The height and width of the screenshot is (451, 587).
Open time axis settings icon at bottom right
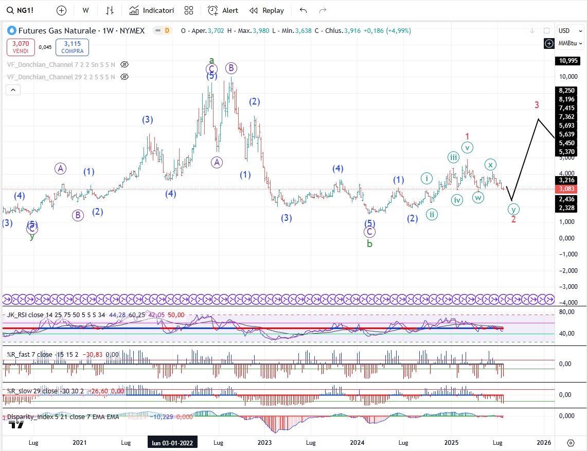point(571,443)
